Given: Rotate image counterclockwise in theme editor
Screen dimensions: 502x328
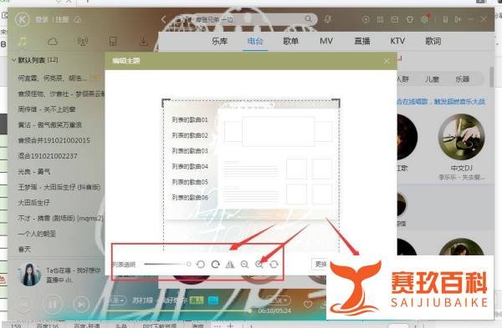Looking at the screenshot, I should tap(201, 265).
